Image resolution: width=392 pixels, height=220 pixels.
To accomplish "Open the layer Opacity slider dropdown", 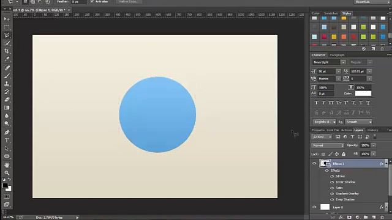I will point(374,145).
